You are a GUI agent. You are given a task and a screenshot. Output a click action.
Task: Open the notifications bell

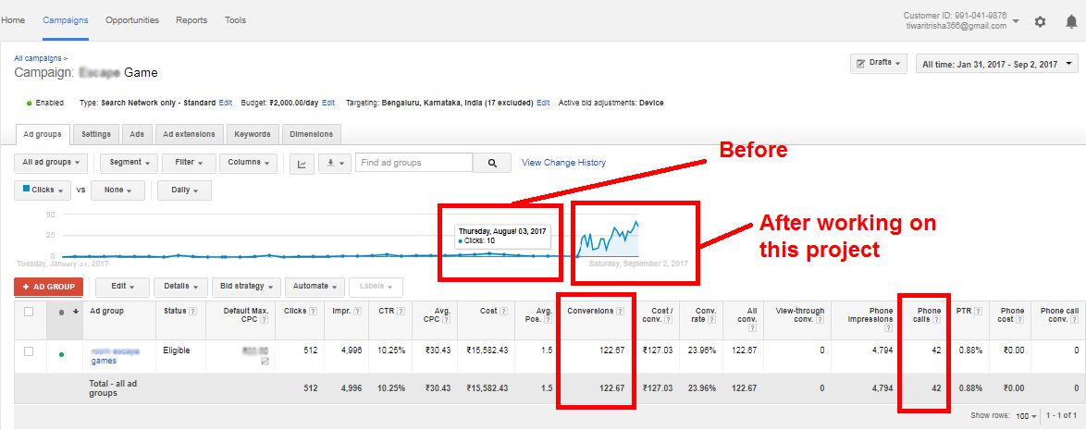[x=1070, y=21]
